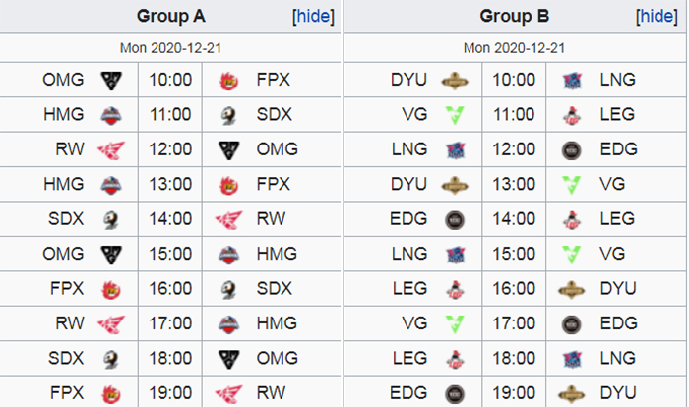The width and height of the screenshot is (689, 407).
Task: Open RW team link in 17:00 match
Action: [70, 323]
